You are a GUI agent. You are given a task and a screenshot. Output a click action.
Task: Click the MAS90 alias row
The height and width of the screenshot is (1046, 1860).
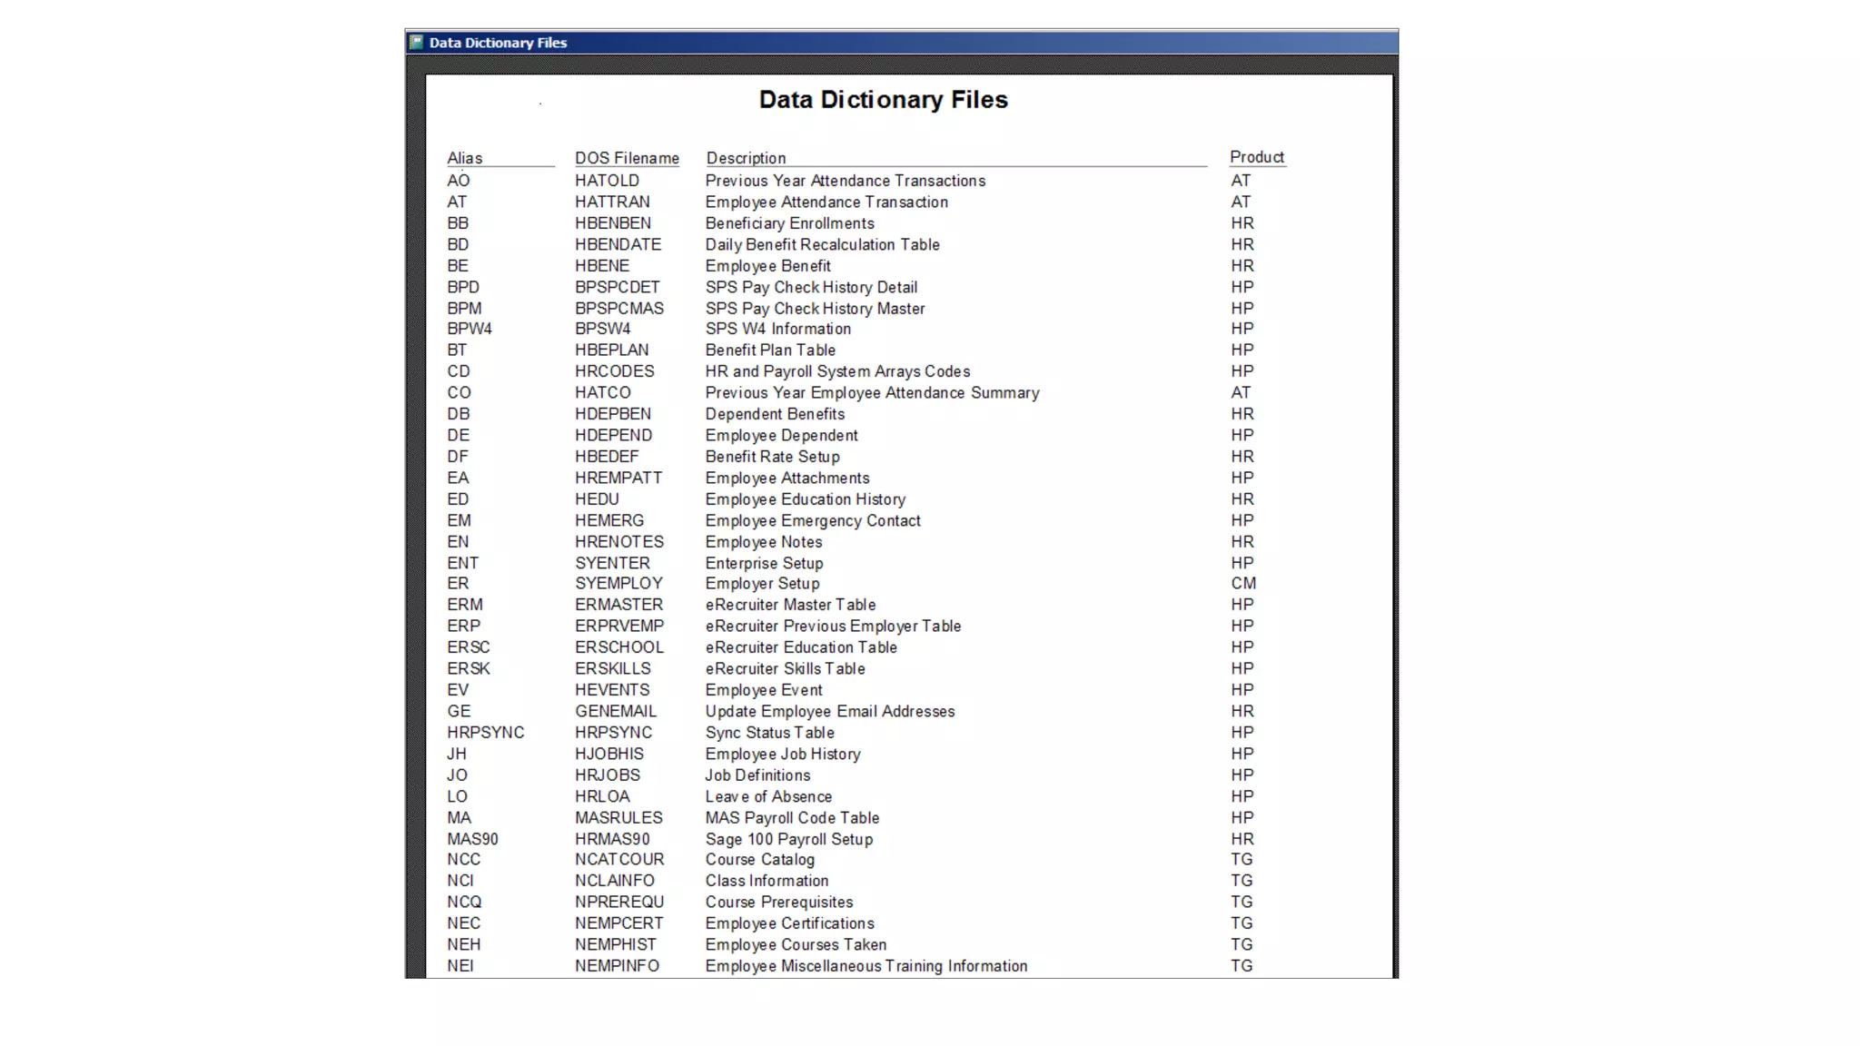coord(472,839)
